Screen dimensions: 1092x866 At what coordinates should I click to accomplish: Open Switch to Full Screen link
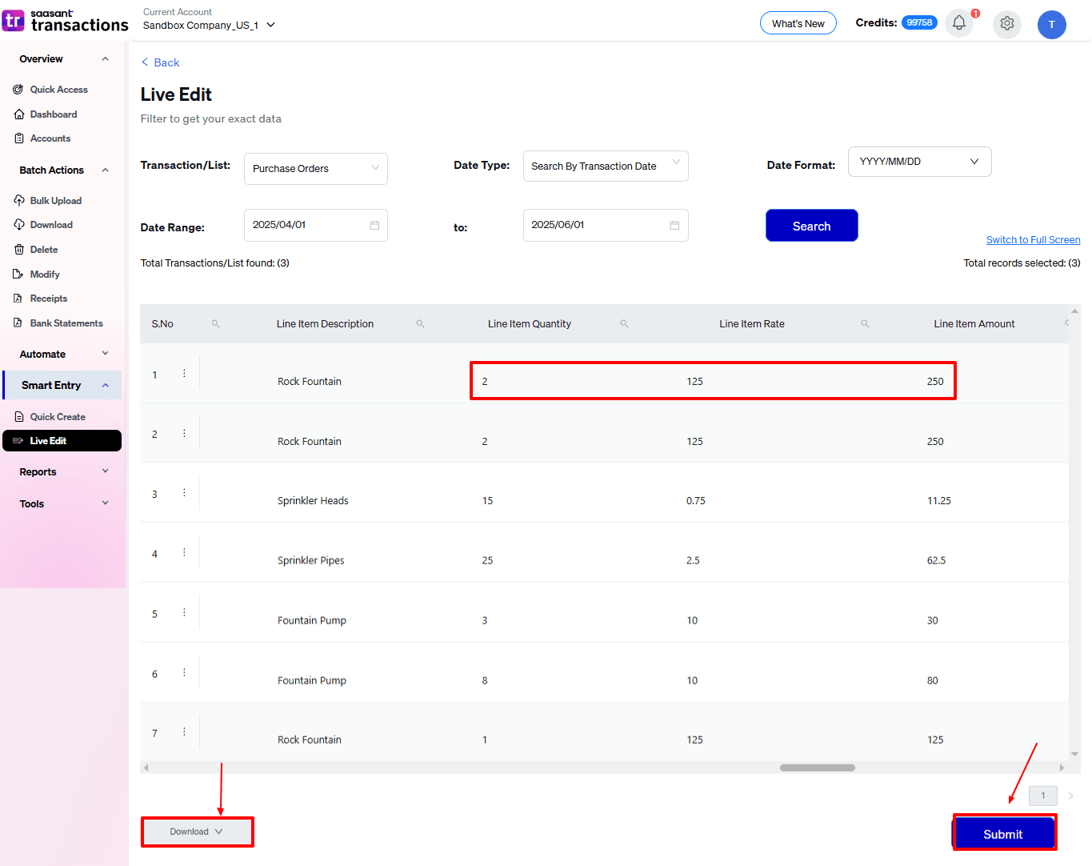coord(1033,239)
